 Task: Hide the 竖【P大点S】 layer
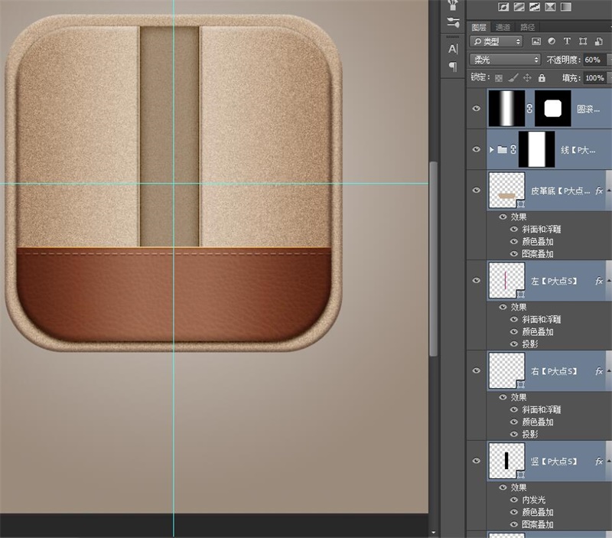[476, 461]
